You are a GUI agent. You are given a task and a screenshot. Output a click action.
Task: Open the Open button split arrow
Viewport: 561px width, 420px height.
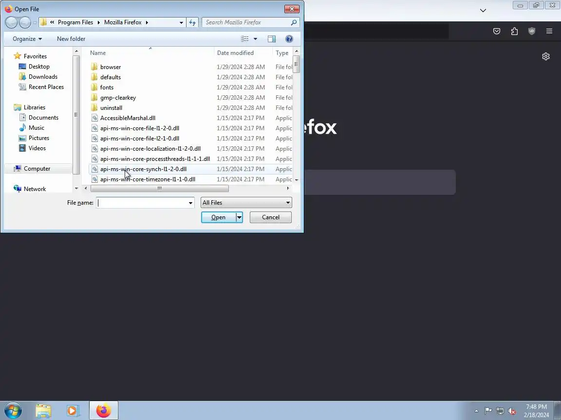pyautogui.click(x=240, y=217)
